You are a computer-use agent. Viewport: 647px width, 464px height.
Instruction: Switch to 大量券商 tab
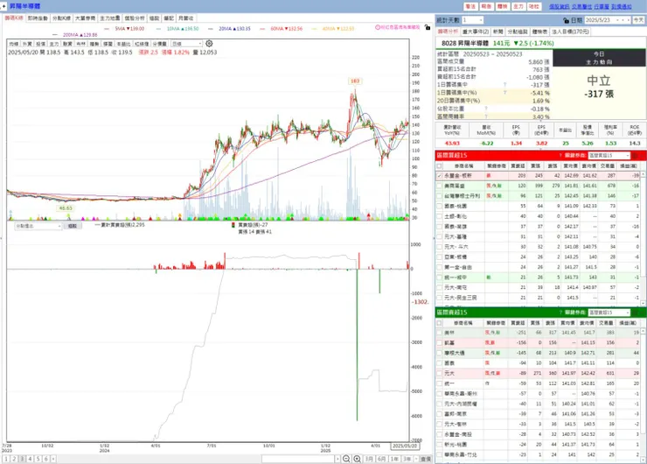click(x=86, y=18)
